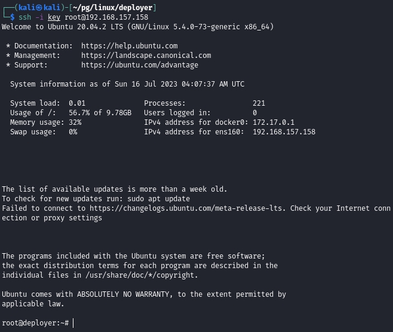Open the https://landscape.canonical.com management link

tap(146, 56)
